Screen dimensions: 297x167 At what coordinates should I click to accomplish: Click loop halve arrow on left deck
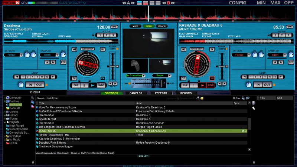click(16, 77)
